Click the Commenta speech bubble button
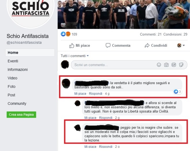 tap(118, 45)
